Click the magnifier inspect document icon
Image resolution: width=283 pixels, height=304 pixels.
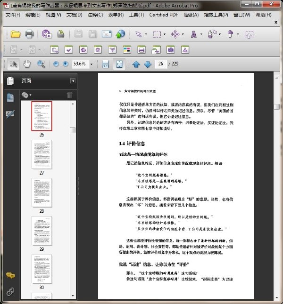coord(54,50)
